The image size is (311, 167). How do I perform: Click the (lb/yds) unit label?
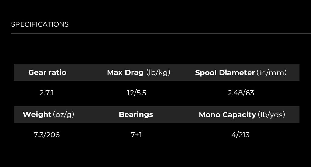pyautogui.click(x=271, y=115)
